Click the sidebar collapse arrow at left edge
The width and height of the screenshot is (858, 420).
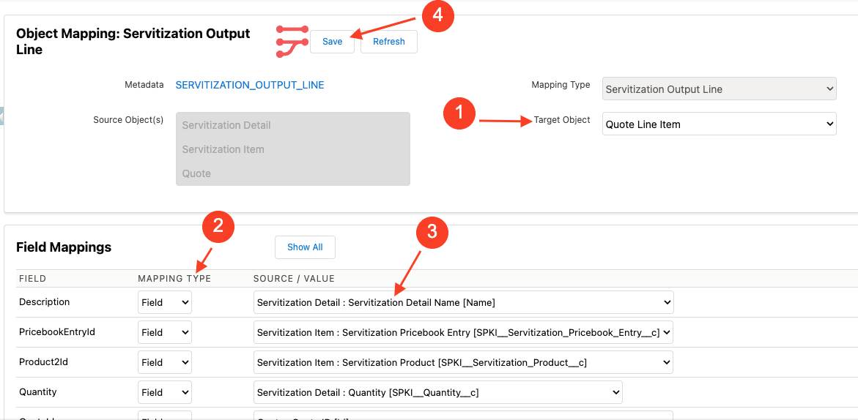click(1, 116)
